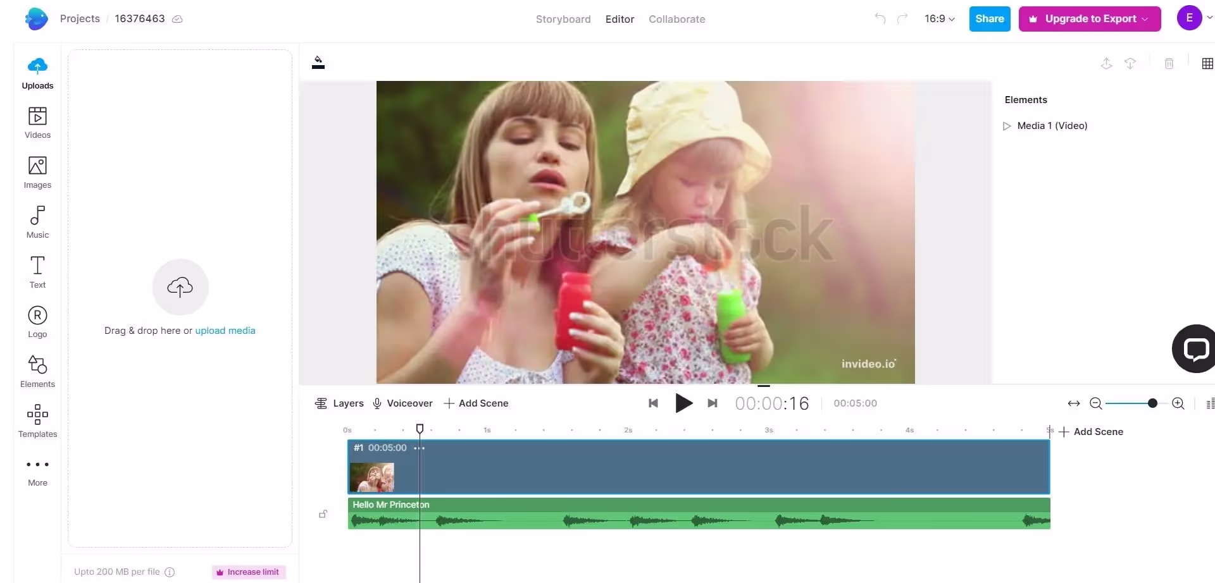This screenshot has width=1215, height=583.
Task: Play the video preview
Action: tap(683, 403)
